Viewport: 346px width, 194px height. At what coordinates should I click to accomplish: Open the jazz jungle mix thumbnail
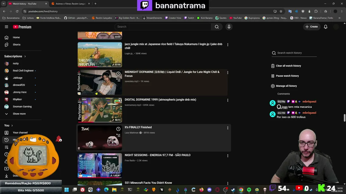tap(100, 55)
